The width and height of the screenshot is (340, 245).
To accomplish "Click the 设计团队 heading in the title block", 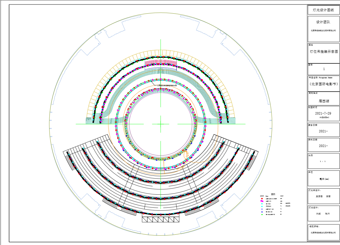I will point(323,22).
